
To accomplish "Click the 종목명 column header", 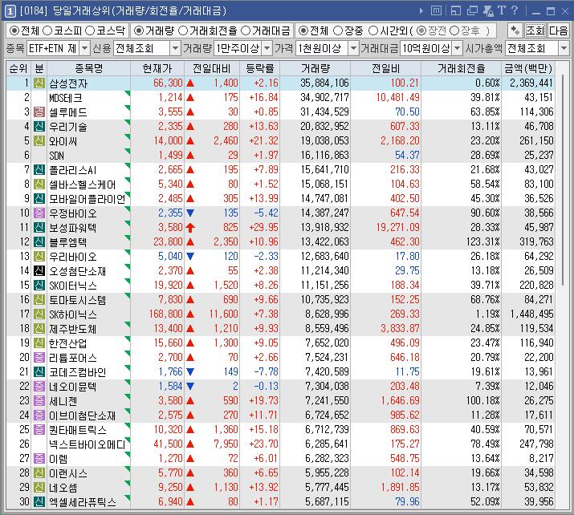I will pyautogui.click(x=88, y=68).
